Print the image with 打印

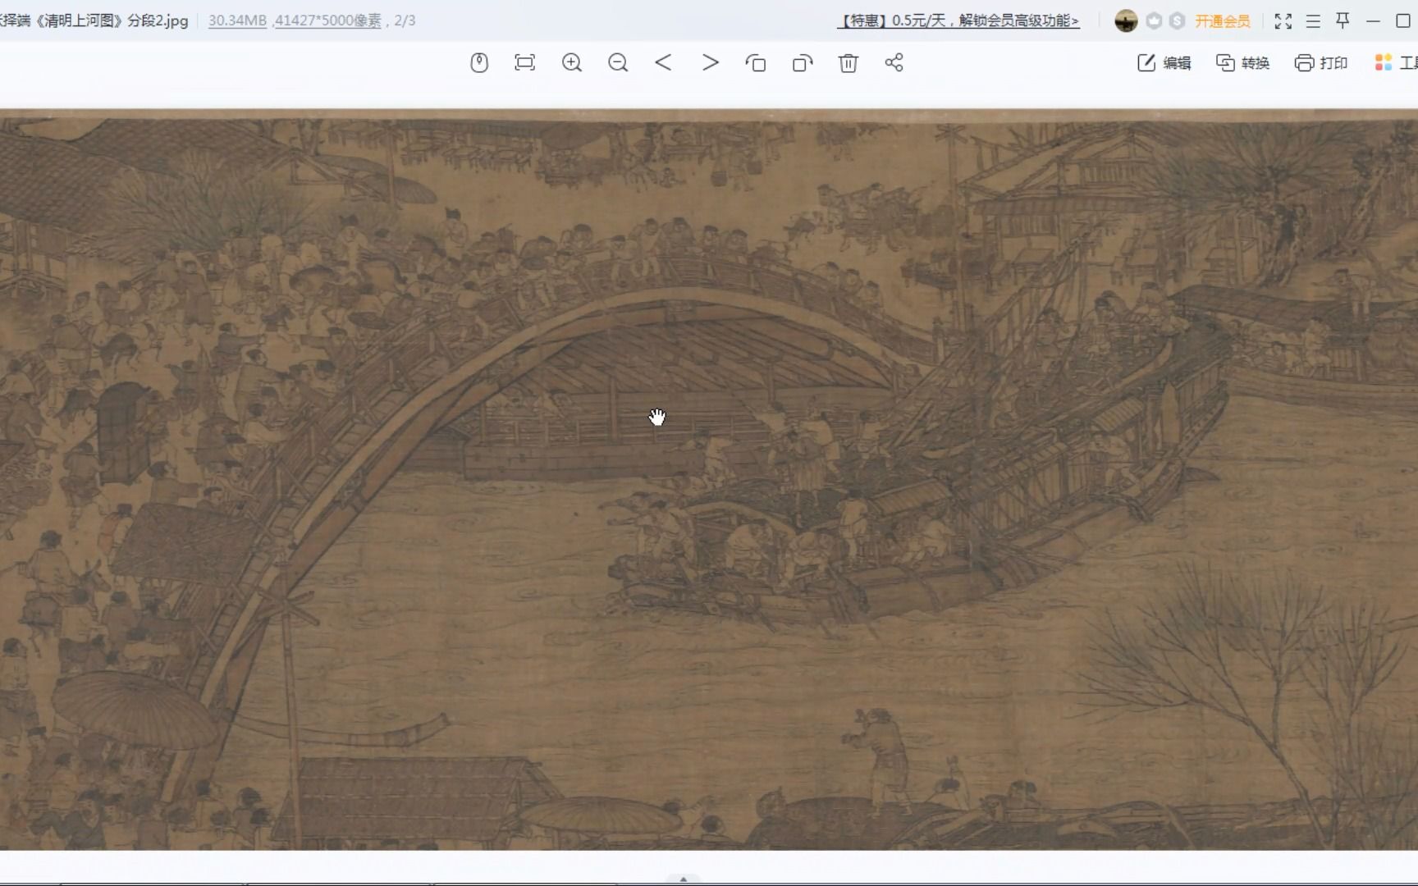click(1321, 63)
